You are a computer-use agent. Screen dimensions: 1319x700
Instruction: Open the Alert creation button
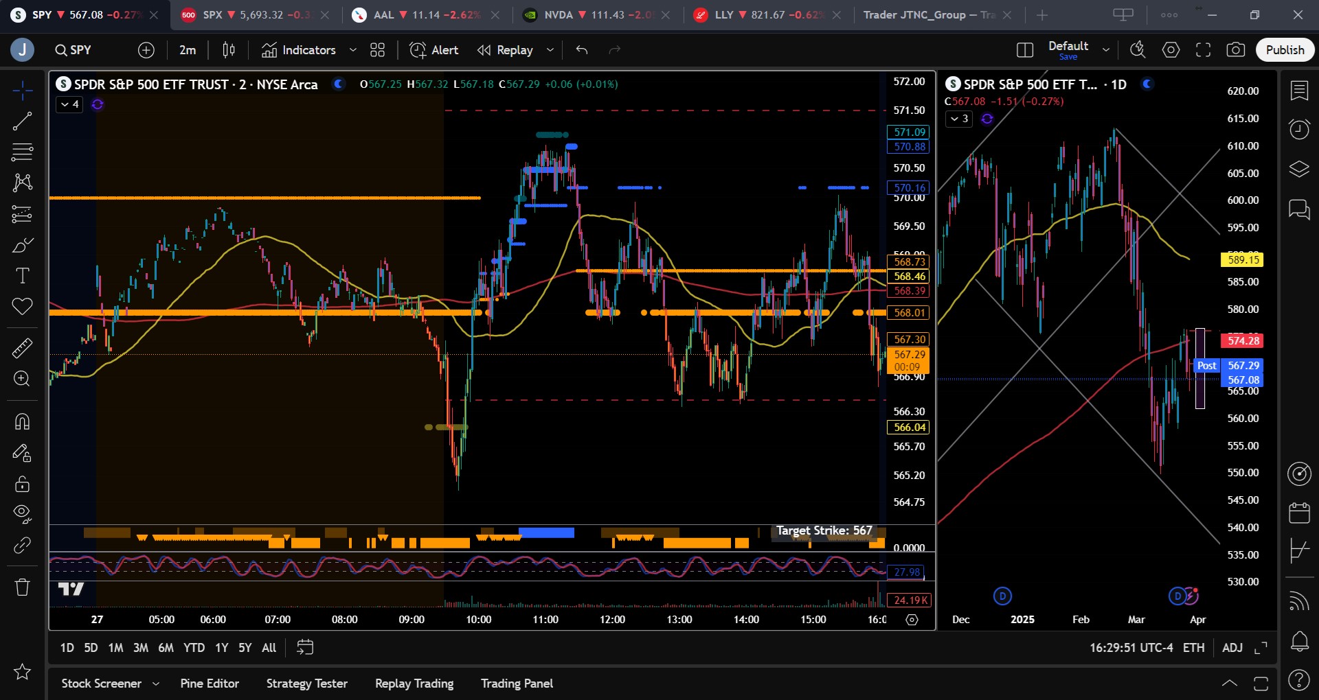coord(434,50)
